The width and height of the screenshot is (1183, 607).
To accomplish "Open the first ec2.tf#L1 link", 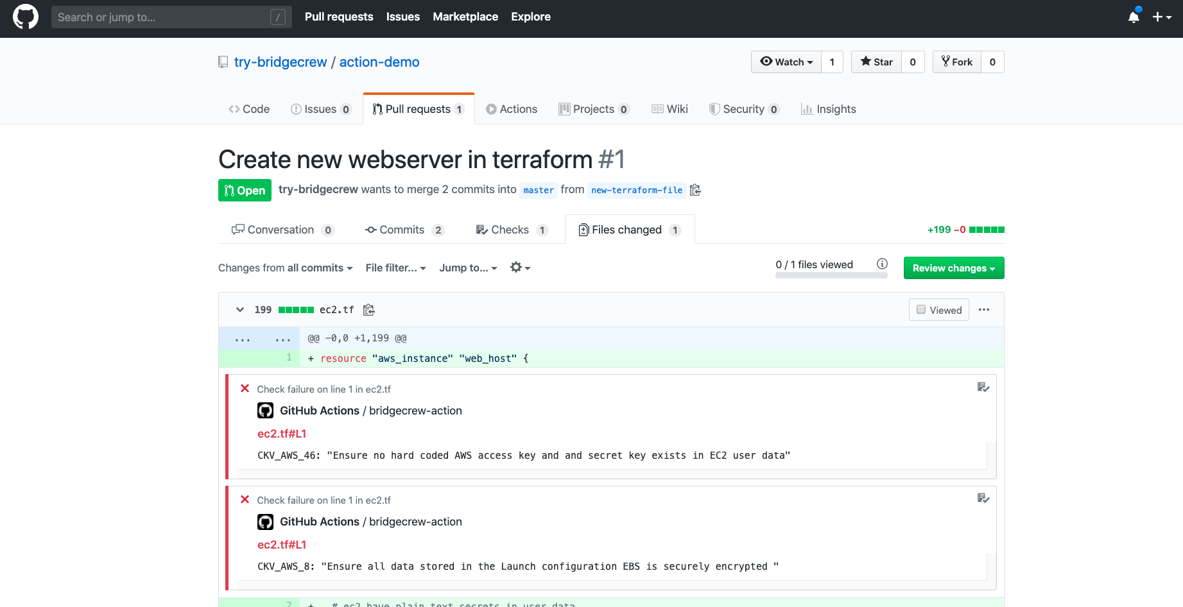I will (282, 434).
